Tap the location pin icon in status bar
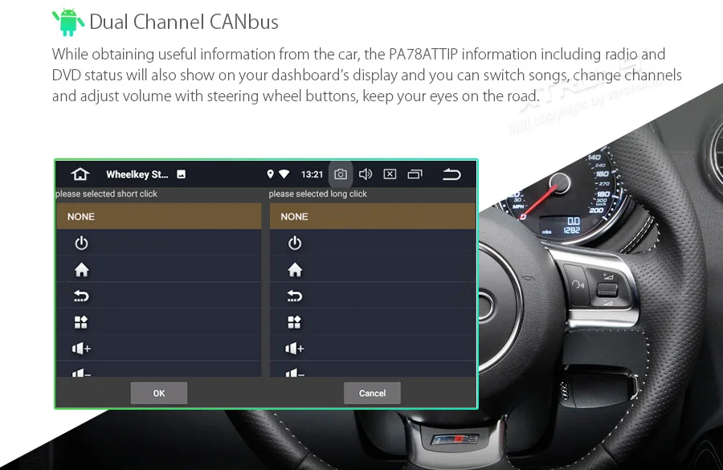 (270, 174)
